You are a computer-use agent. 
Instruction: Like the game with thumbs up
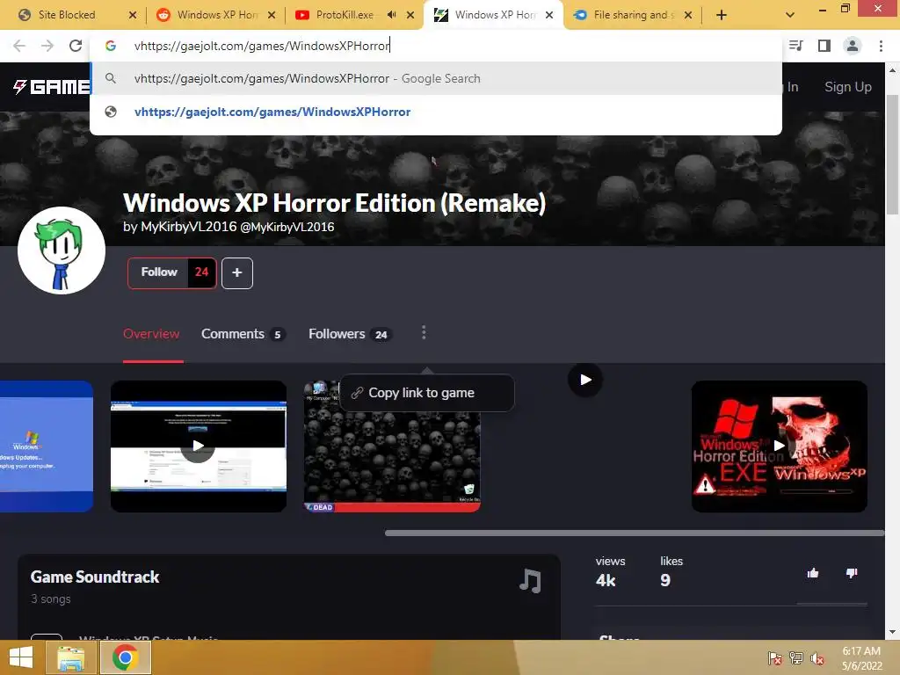pyautogui.click(x=813, y=573)
